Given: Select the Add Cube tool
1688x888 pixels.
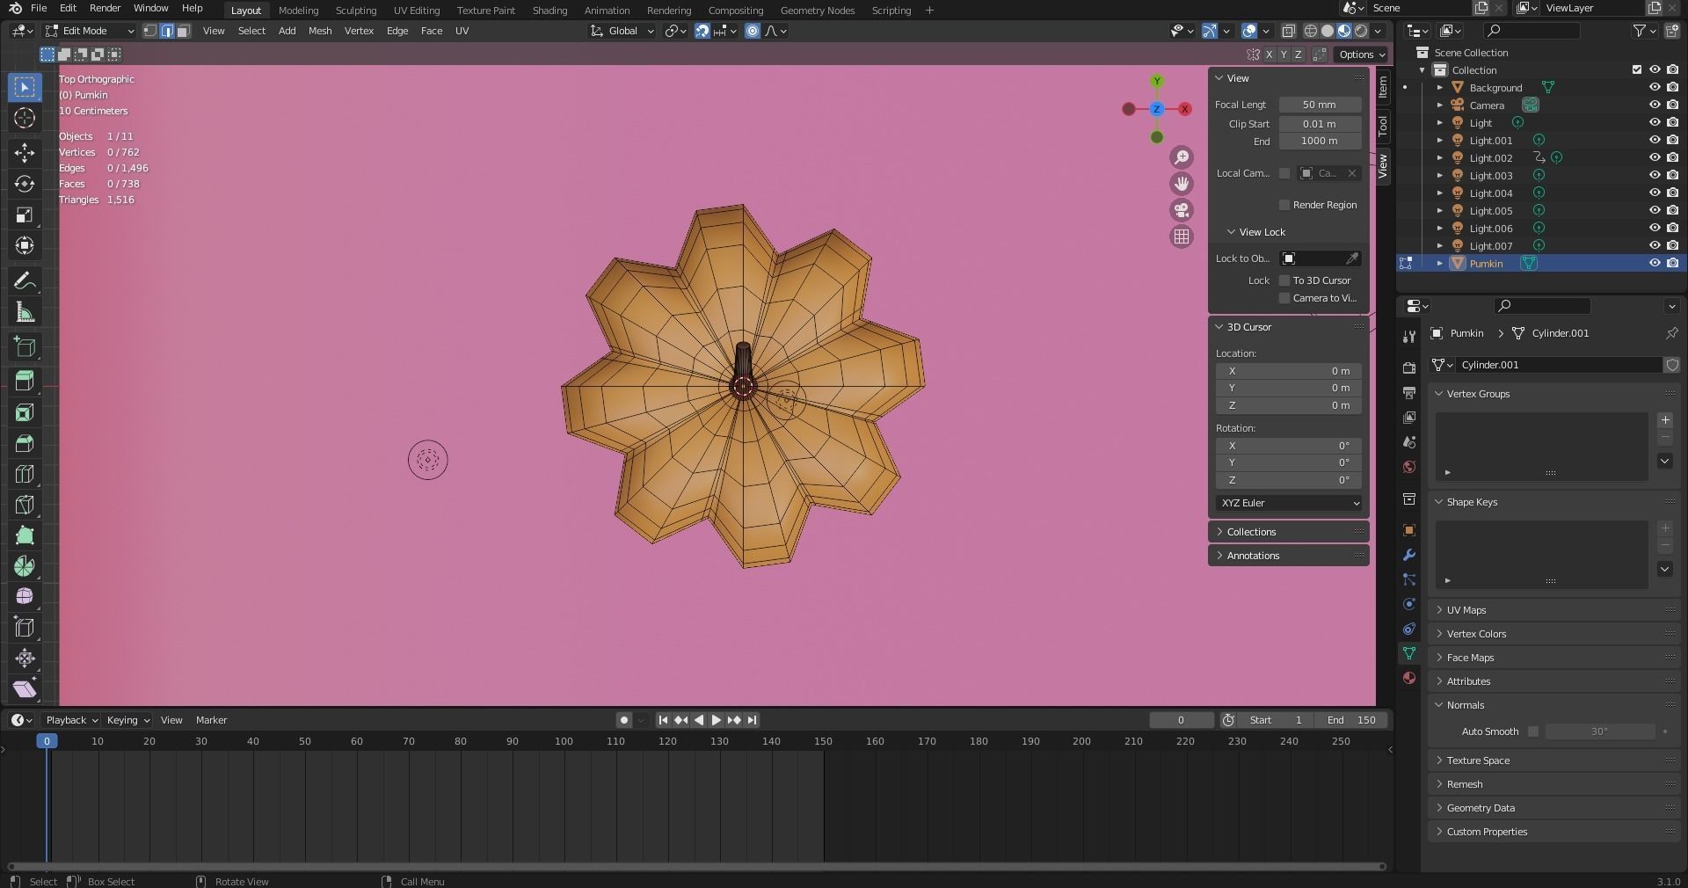Looking at the screenshot, I should [x=25, y=346].
